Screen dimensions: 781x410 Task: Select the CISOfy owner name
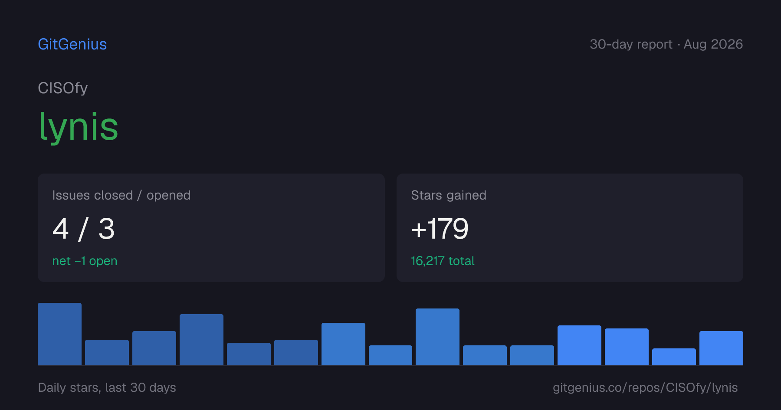[63, 88]
